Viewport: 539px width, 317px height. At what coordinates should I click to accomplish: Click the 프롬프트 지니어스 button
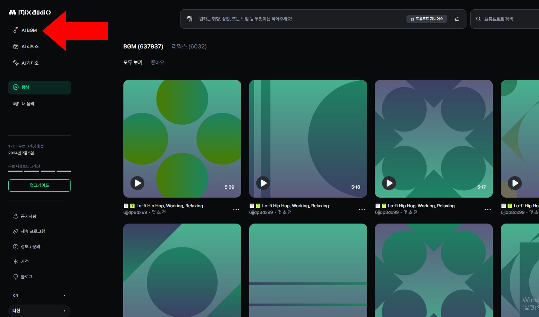pos(427,19)
